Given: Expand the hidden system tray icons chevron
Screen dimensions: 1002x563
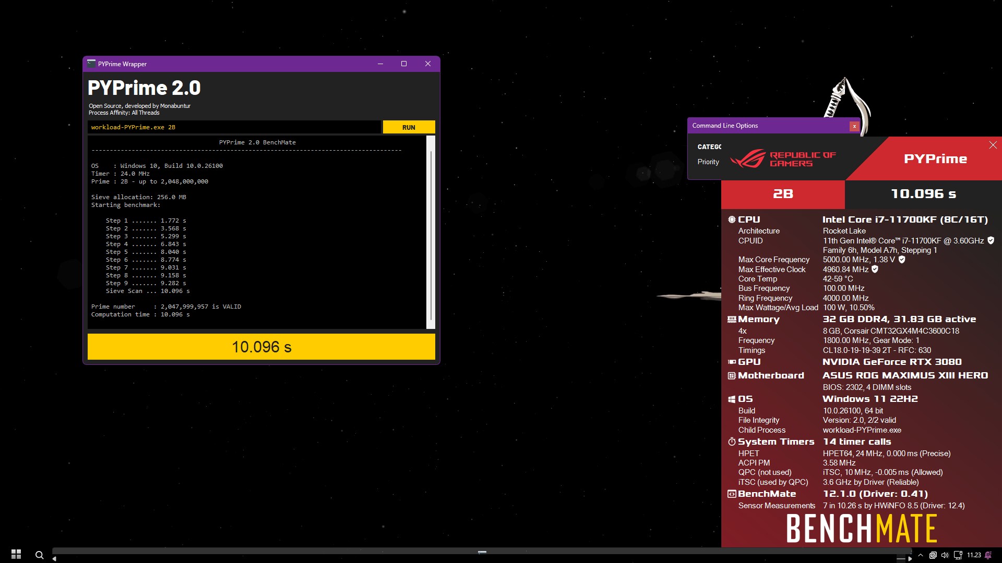Looking at the screenshot, I should 921,555.
